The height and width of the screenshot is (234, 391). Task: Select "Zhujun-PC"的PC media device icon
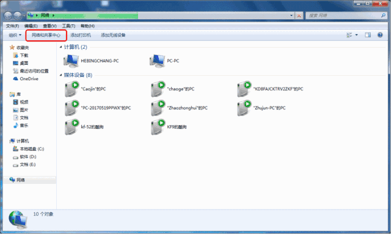click(244, 108)
